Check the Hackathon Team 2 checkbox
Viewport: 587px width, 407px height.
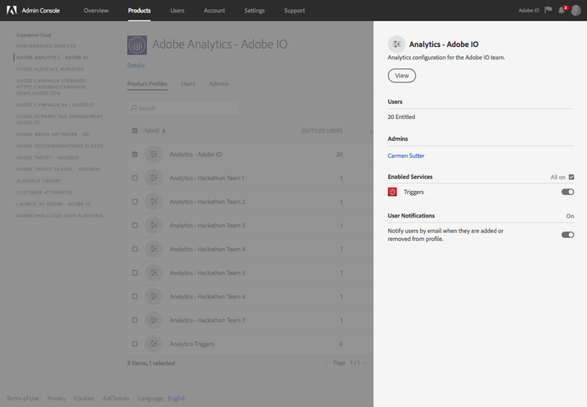pos(135,201)
